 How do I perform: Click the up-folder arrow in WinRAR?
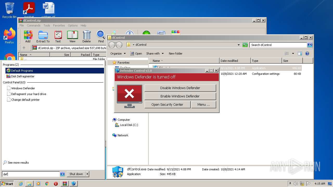[x=24, y=48]
